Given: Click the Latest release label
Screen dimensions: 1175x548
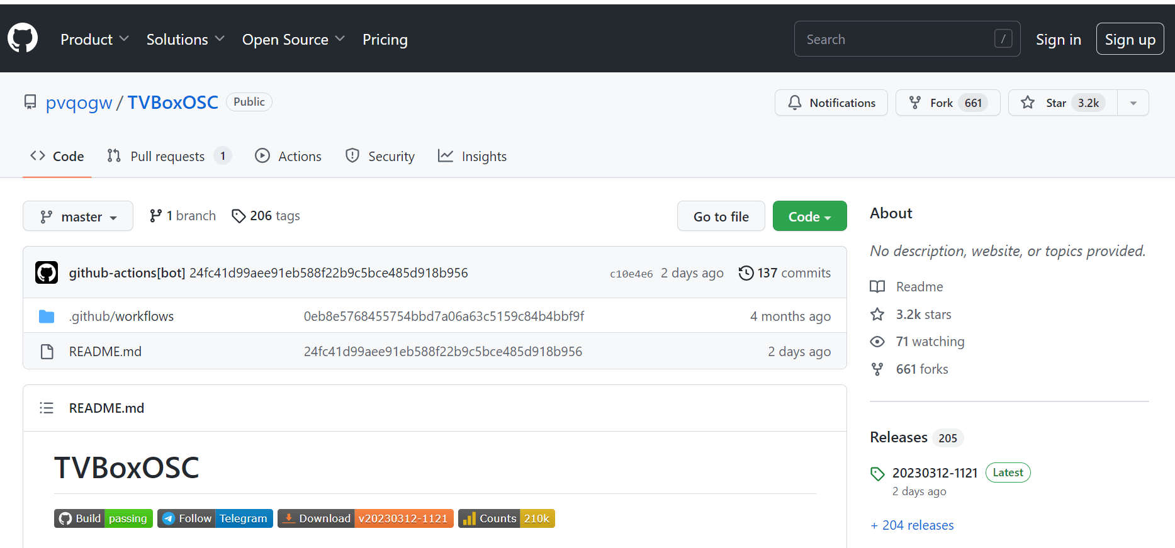Looking at the screenshot, I should pos(1008,473).
